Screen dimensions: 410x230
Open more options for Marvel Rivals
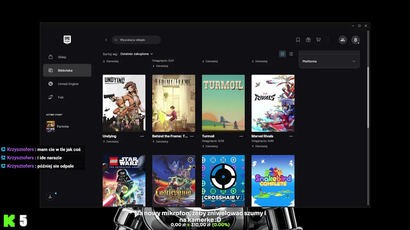[291, 136]
